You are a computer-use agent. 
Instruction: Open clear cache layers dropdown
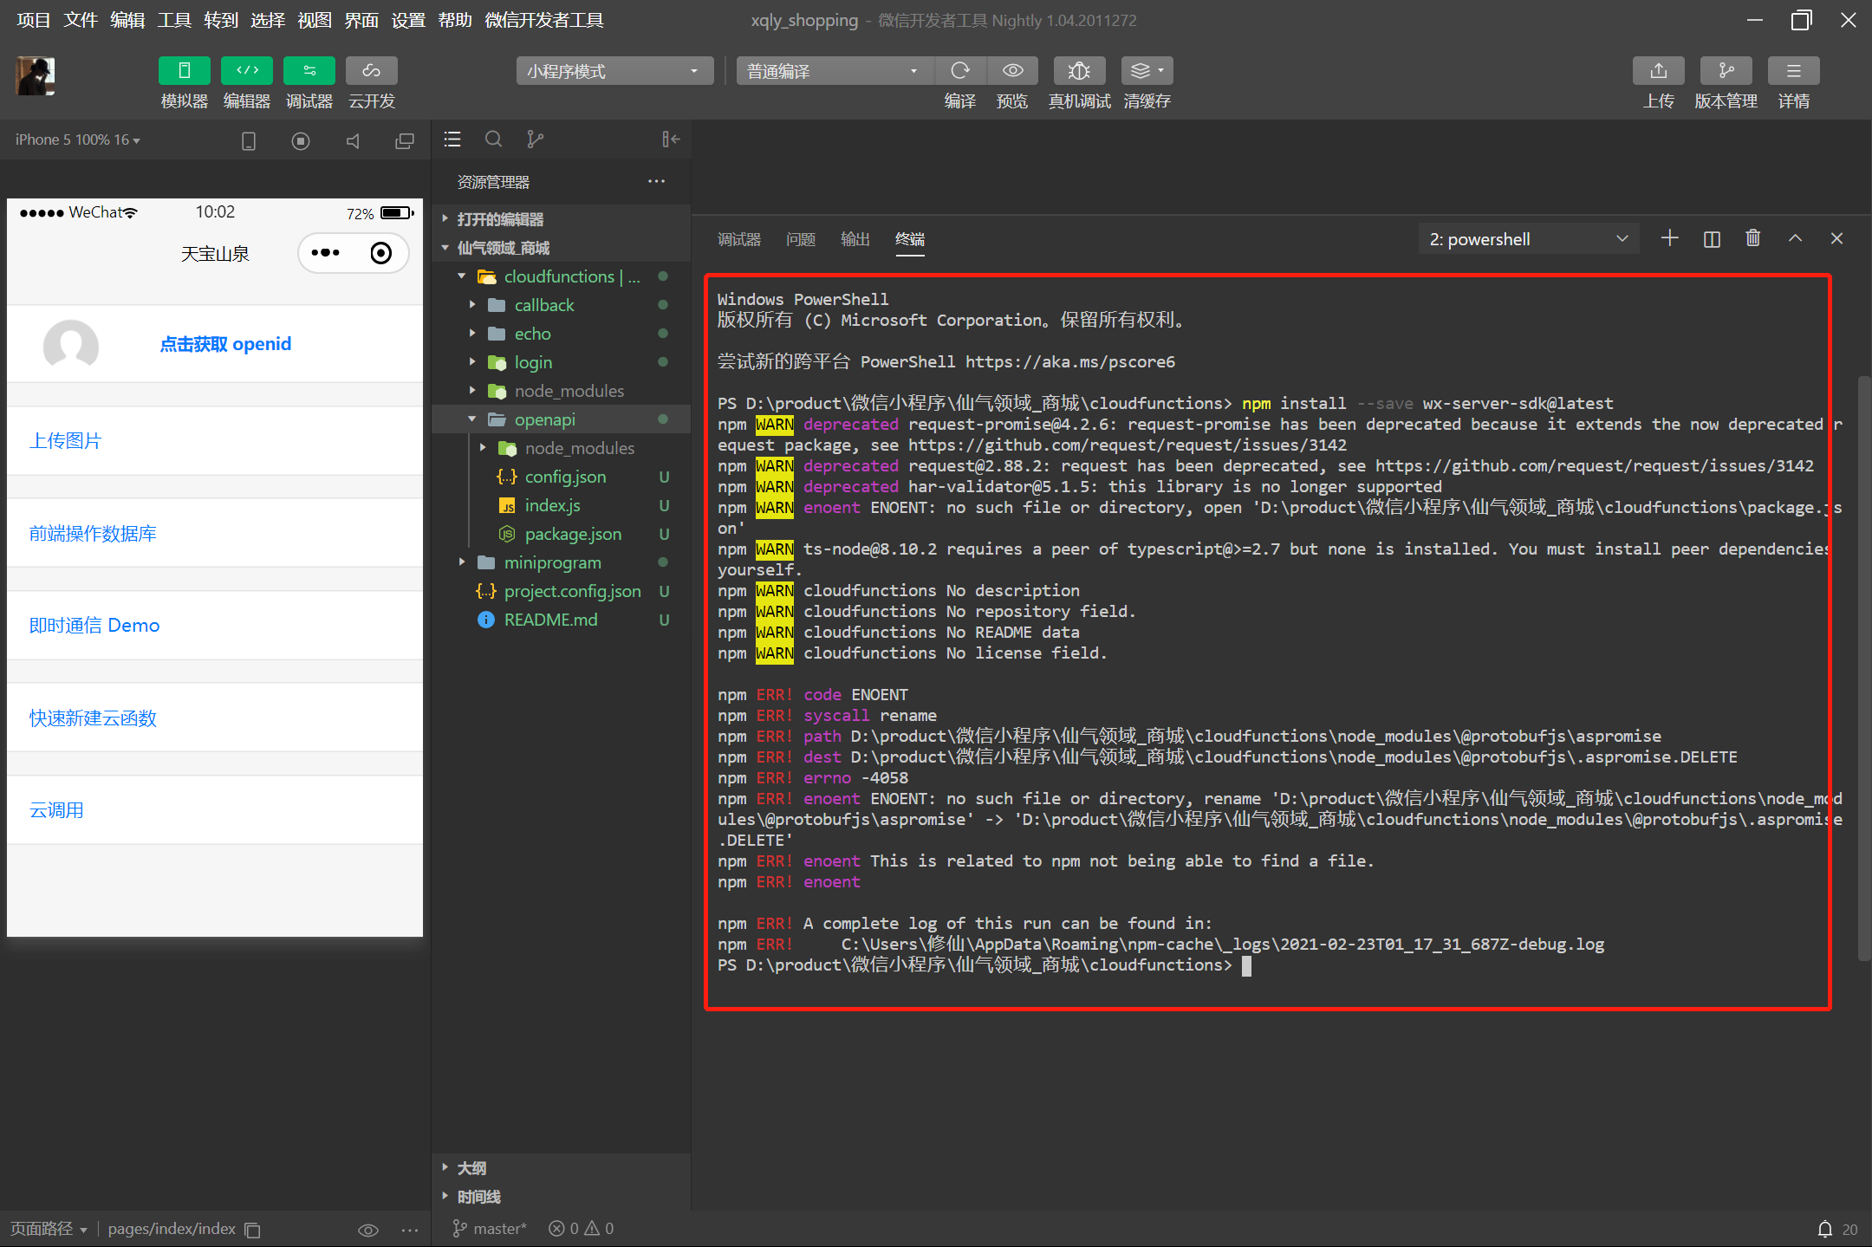1147,71
